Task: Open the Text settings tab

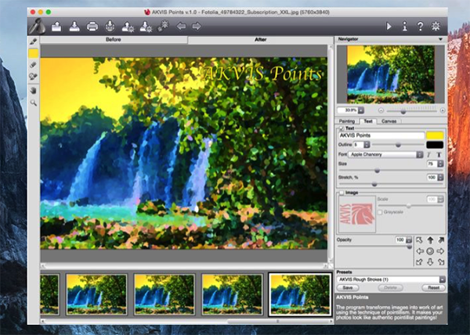Action: [x=368, y=121]
